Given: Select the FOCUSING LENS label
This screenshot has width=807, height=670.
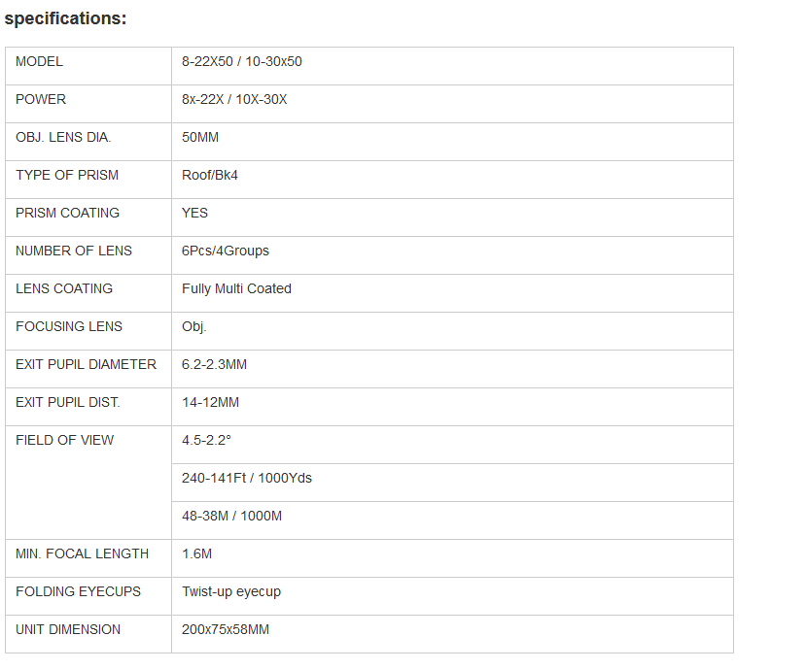Looking at the screenshot, I should pyautogui.click(x=69, y=327).
